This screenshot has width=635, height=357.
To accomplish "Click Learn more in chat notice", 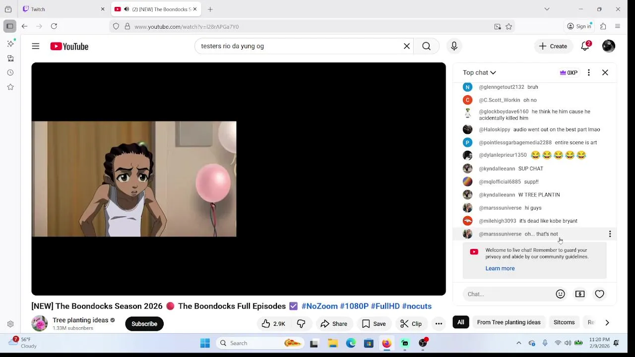I will click(x=500, y=268).
